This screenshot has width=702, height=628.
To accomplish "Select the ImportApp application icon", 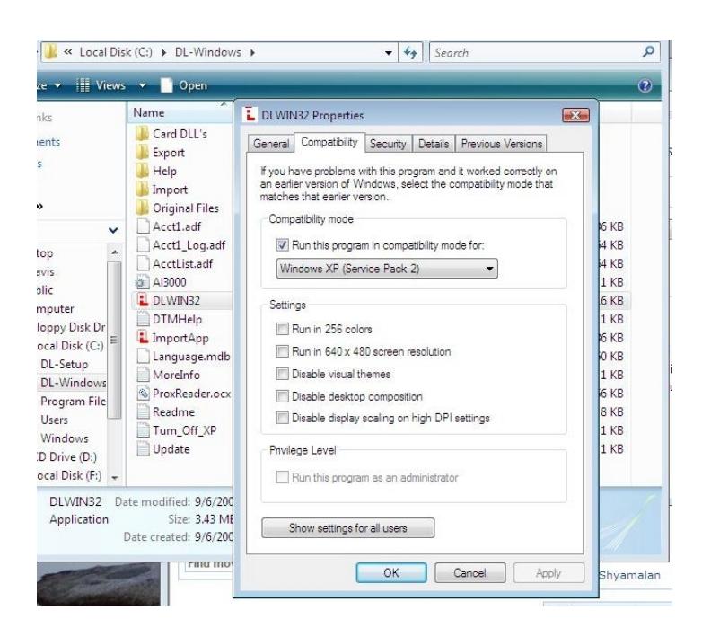I will [x=143, y=338].
